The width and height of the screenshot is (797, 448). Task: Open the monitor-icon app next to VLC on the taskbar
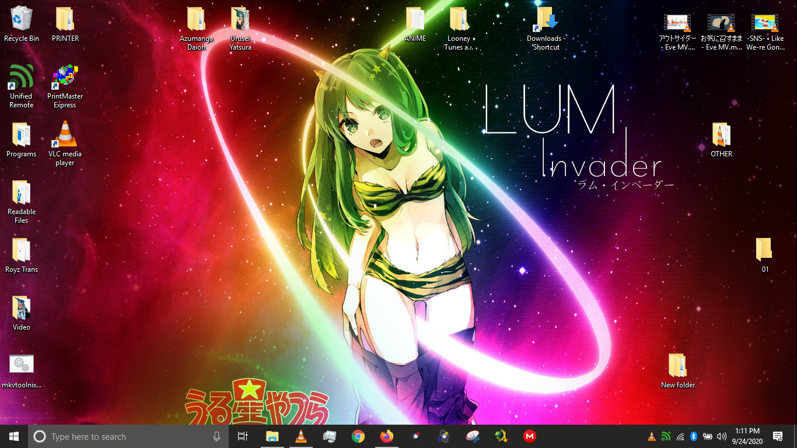(x=329, y=436)
